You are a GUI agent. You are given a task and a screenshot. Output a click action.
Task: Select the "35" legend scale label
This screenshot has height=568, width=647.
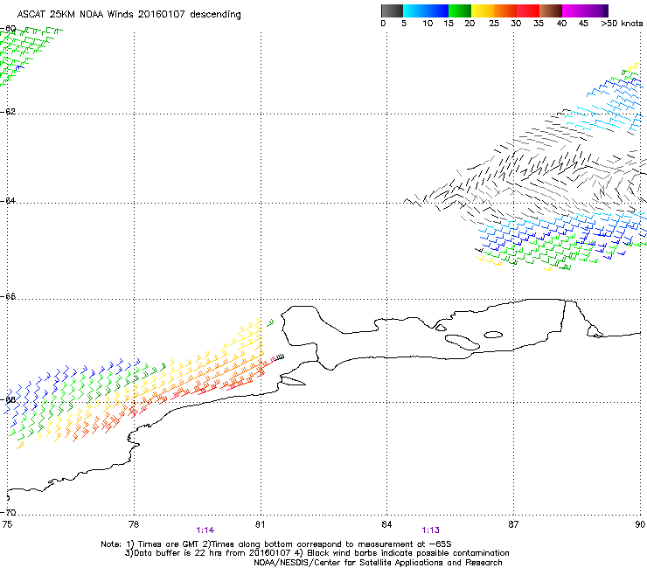pyautogui.click(x=539, y=24)
